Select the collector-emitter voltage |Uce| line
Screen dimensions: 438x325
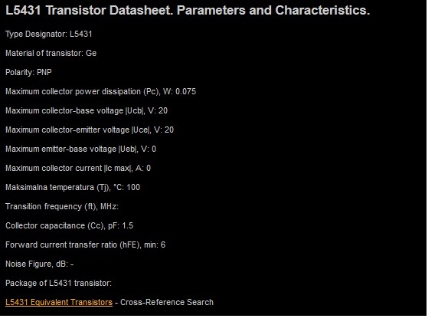(90, 130)
